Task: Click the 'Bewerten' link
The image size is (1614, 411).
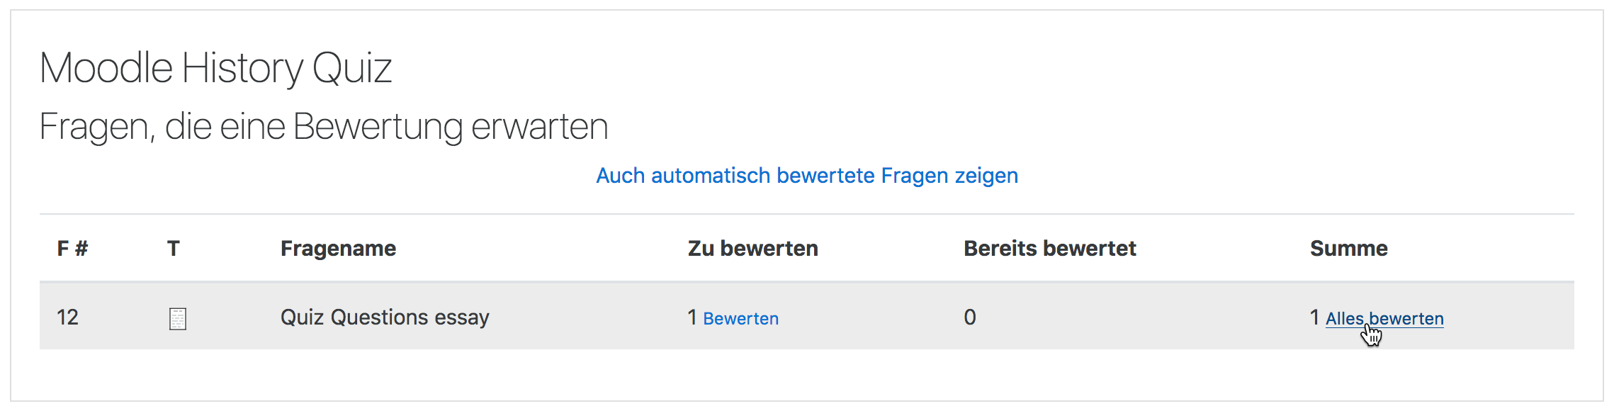Action: [x=740, y=319]
